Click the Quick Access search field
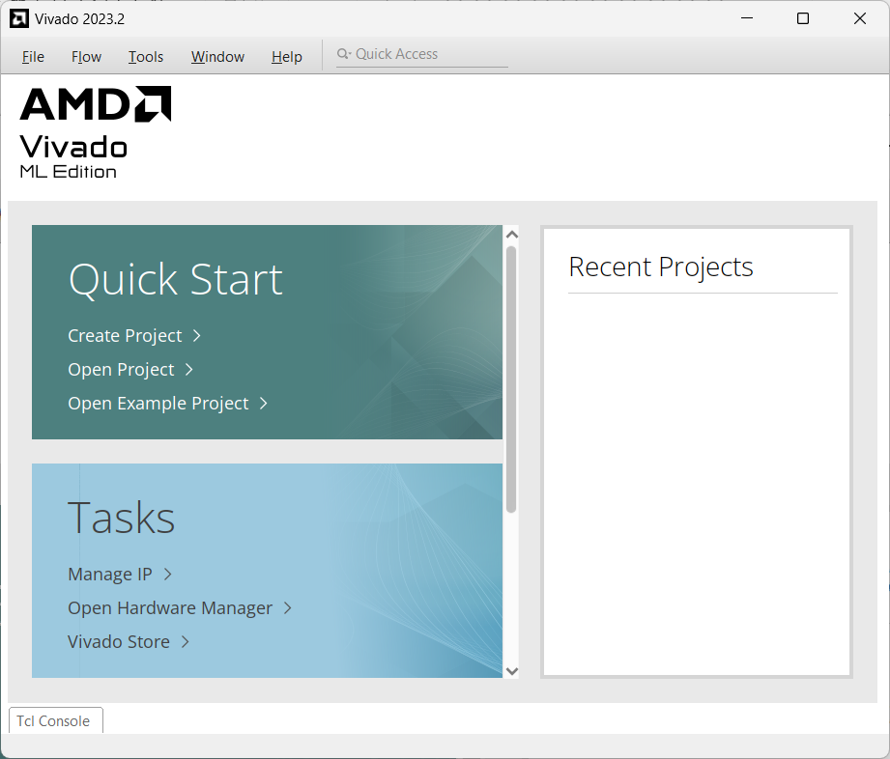The image size is (890, 759). point(421,54)
